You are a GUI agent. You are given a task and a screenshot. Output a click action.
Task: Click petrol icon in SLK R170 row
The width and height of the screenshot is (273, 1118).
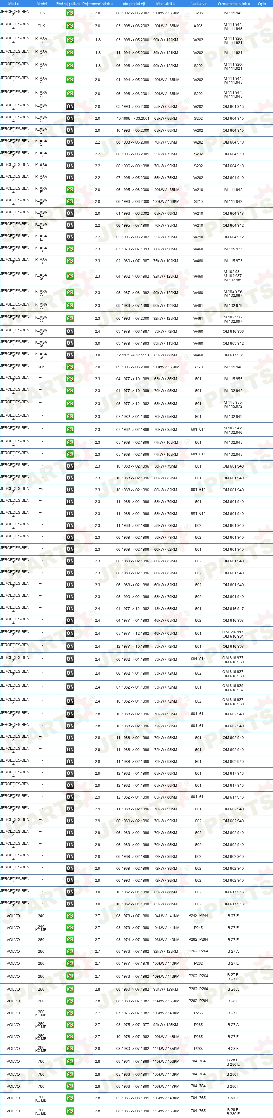click(70, 367)
